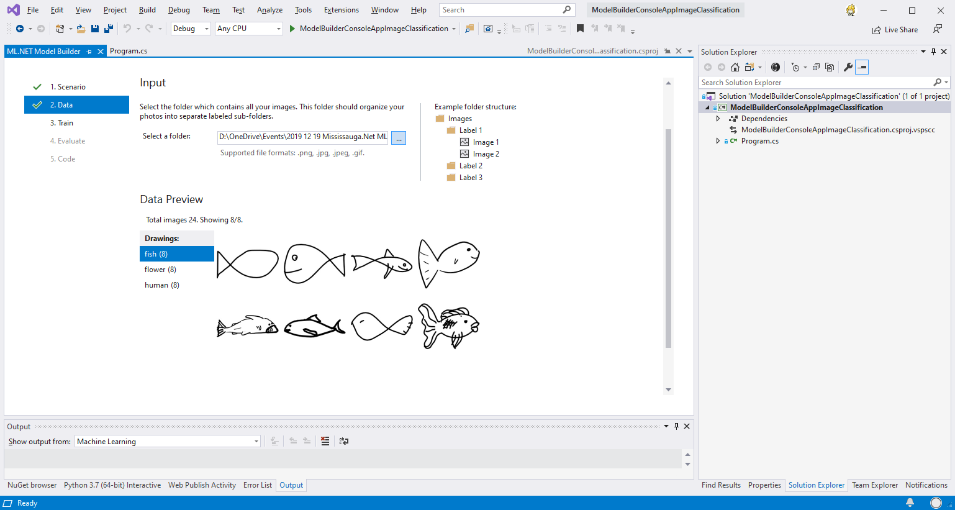Toggle the pin on ML.NET Model Builder tab
The height and width of the screenshot is (510, 955).
pos(89,52)
